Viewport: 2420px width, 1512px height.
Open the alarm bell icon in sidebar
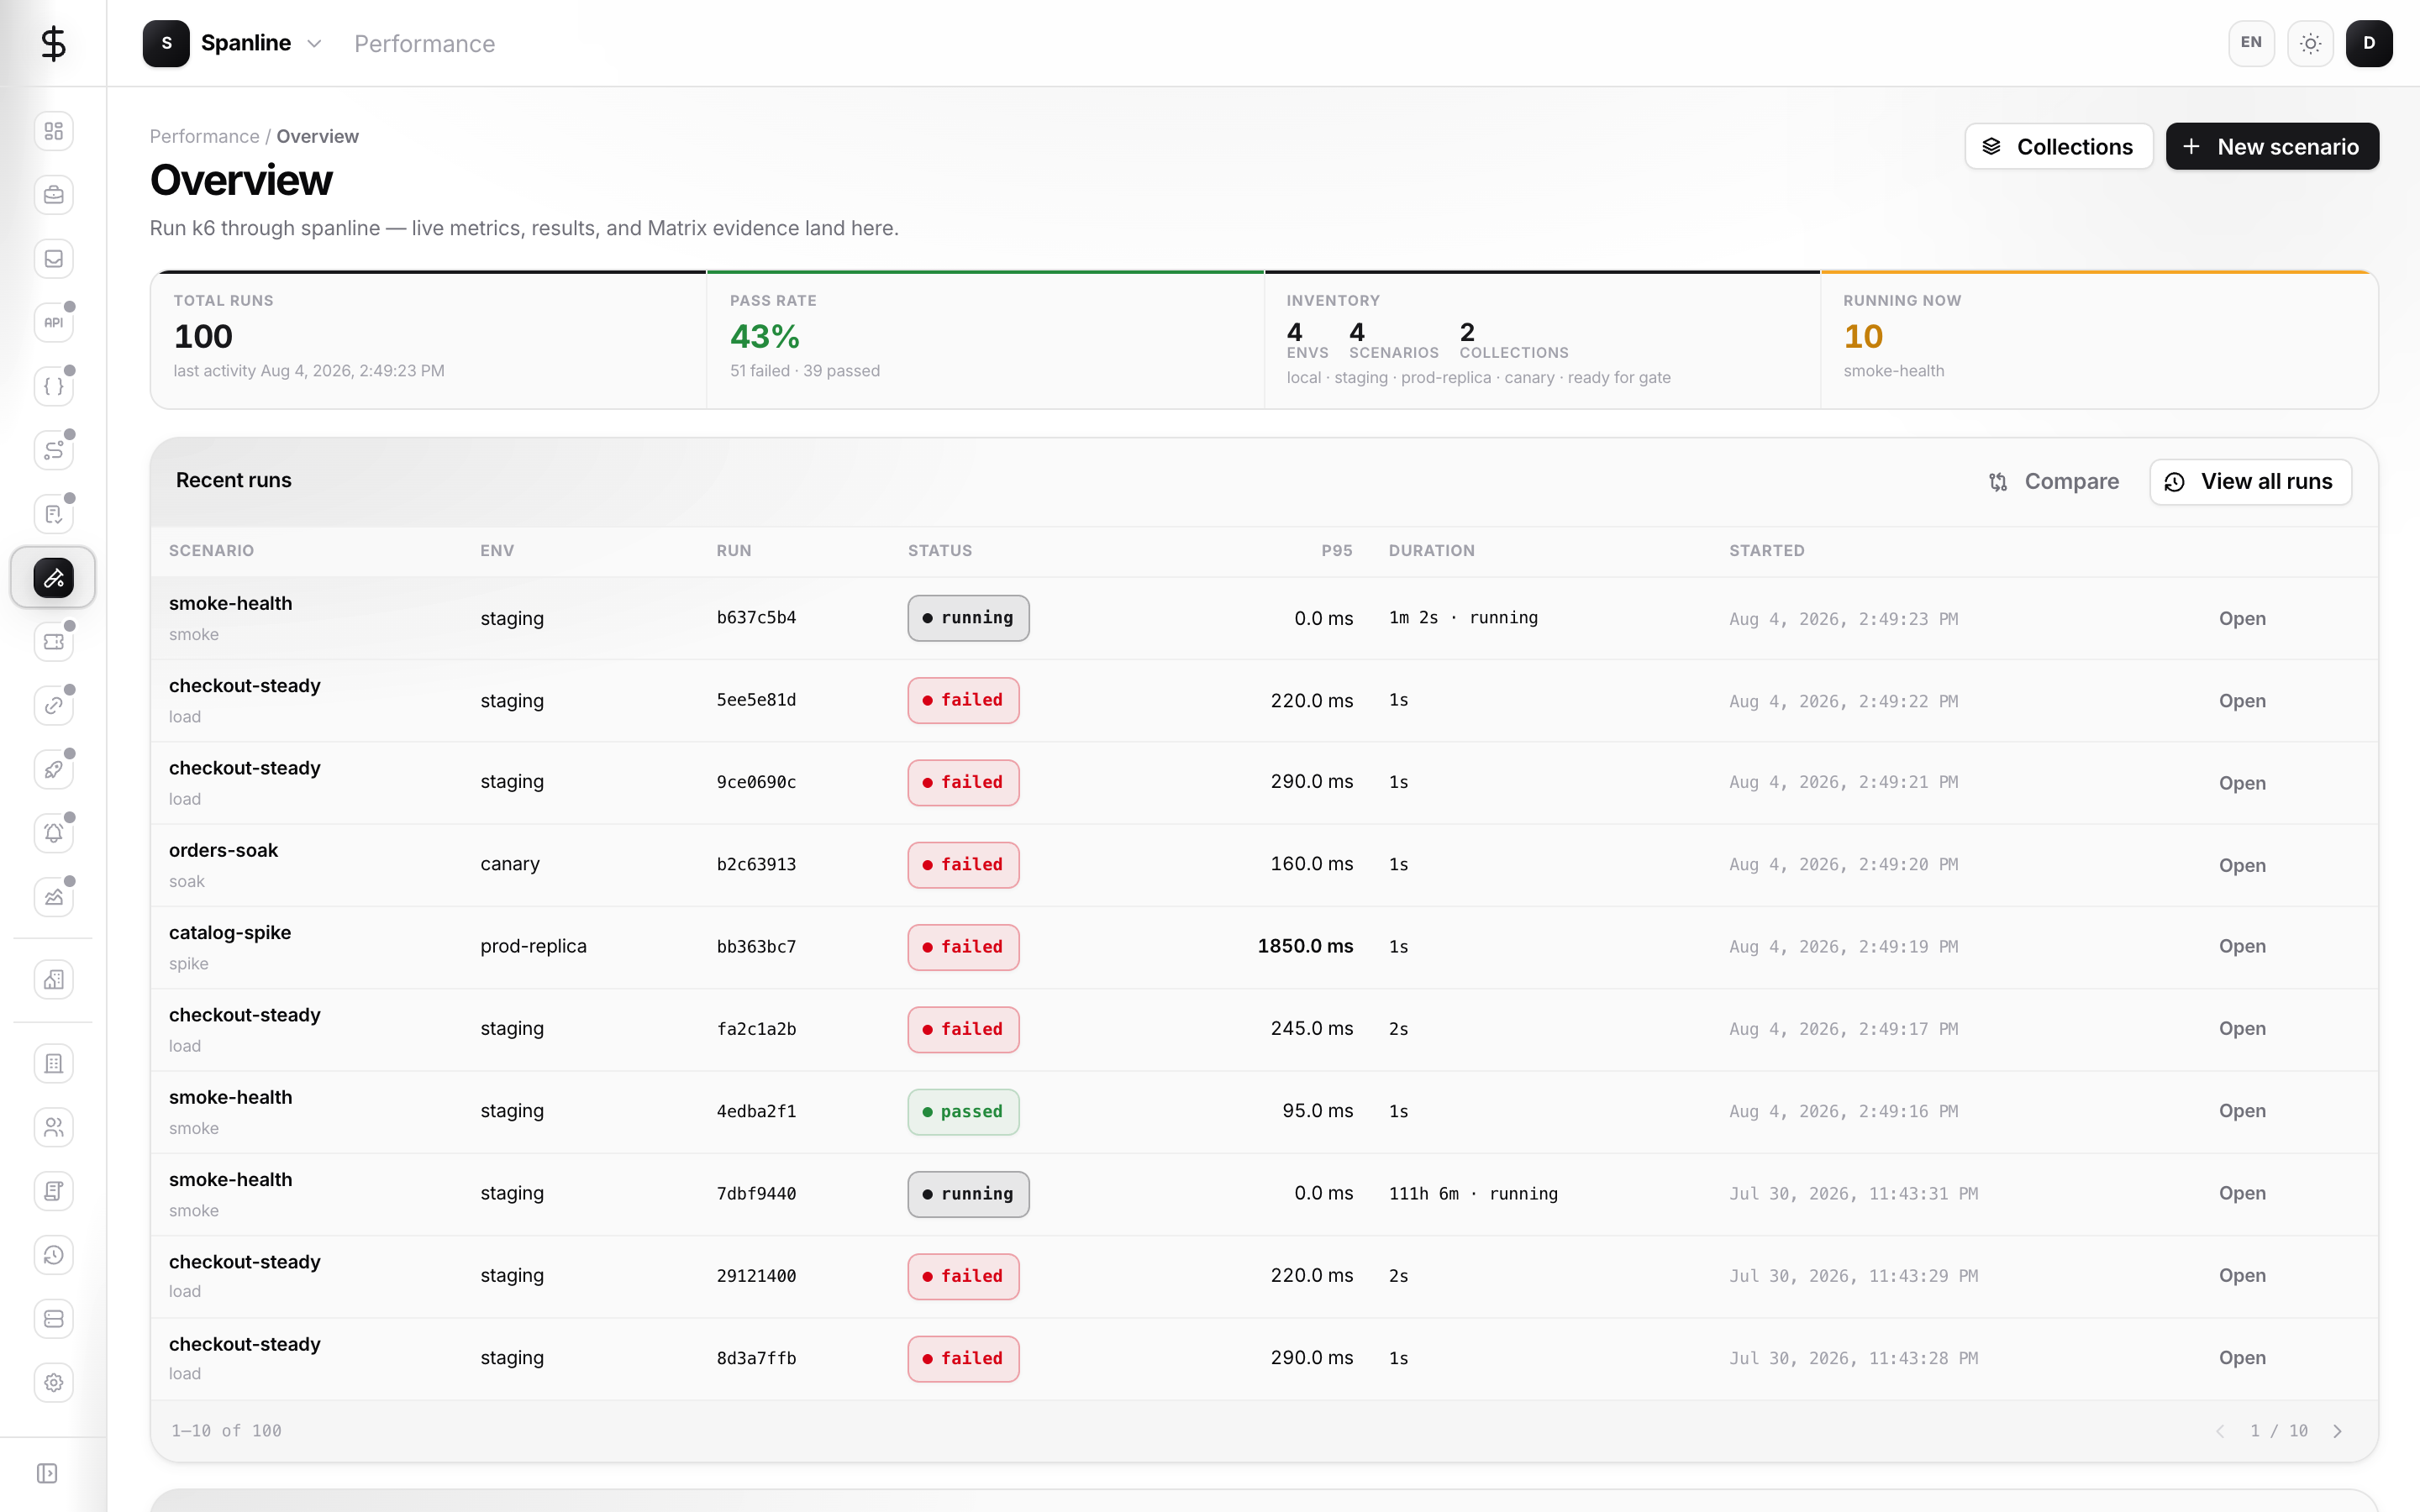tap(54, 833)
